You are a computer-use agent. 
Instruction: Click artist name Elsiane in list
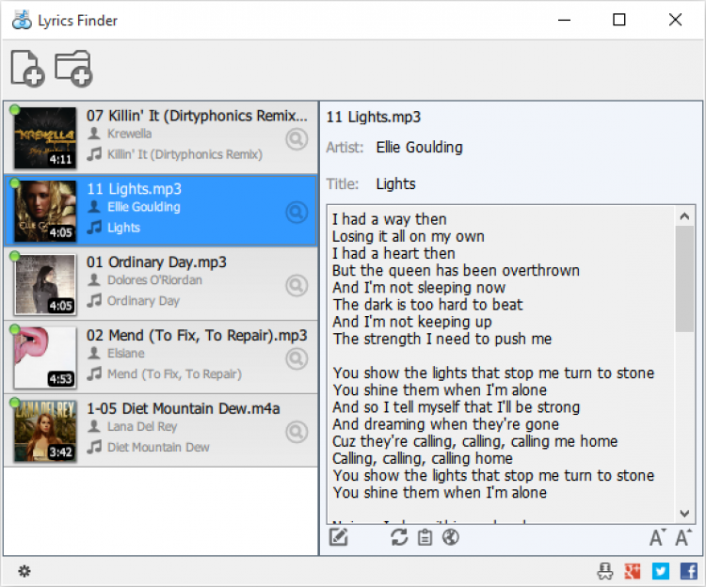[x=126, y=353]
